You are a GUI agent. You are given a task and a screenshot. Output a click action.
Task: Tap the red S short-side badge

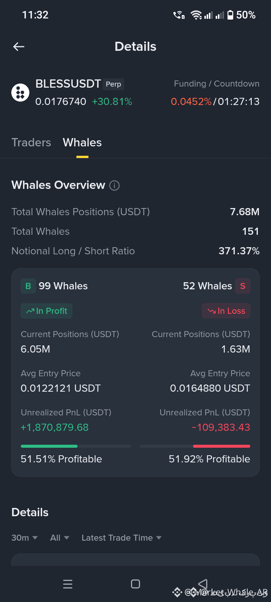[243, 286]
